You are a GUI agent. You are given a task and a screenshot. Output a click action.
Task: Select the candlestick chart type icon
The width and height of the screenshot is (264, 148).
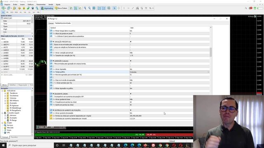(75, 8)
